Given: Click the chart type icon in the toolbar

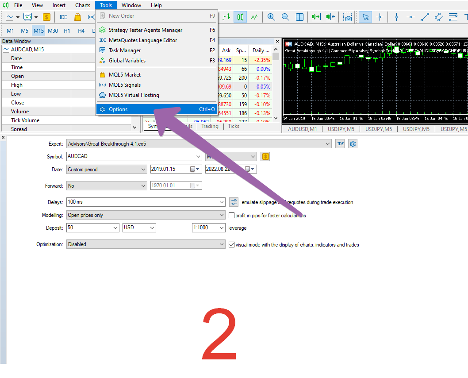Looking at the screenshot, I should [10, 17].
